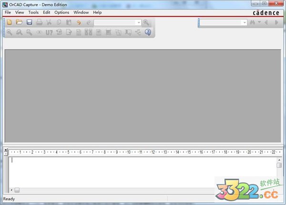Open the search options arrow beside binoculars
The image size is (286, 205).
[x=259, y=22]
